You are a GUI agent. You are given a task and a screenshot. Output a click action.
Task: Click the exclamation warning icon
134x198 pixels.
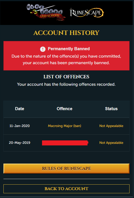(x=43, y=49)
